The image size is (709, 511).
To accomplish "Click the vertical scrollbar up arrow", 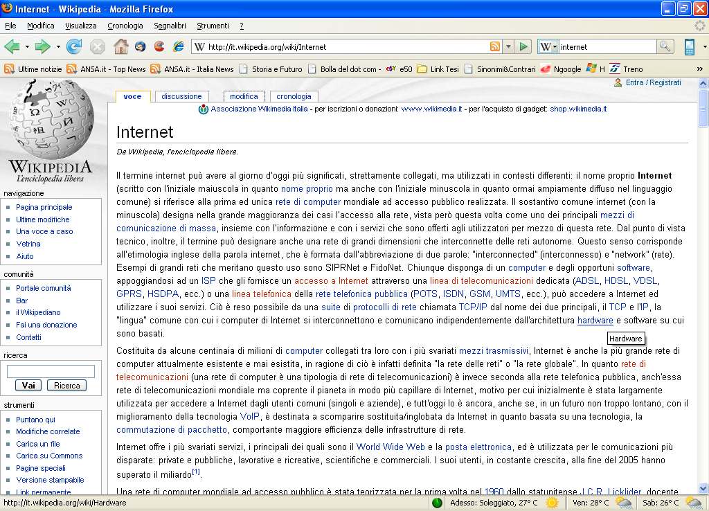I will point(703,83).
